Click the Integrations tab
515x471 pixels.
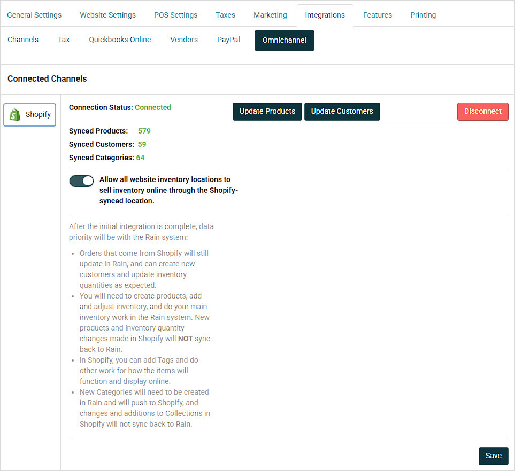pyautogui.click(x=325, y=15)
